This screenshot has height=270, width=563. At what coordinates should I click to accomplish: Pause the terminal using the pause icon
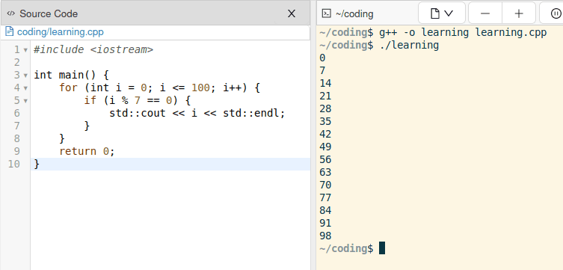[x=556, y=13]
